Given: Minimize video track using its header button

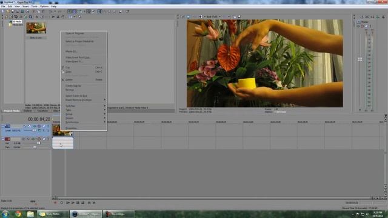Looking at the screenshot, I should (2, 126).
